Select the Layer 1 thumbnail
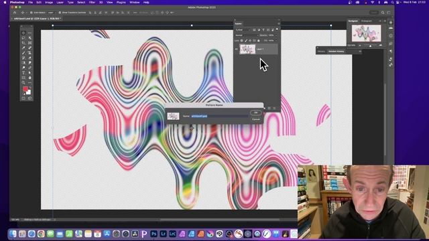 point(247,49)
